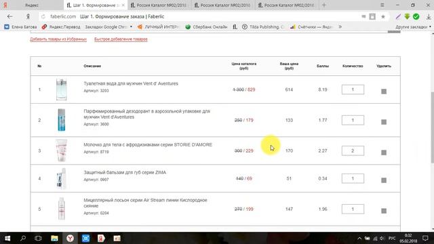Edit quantity field for молочко STORIE D'AMORE
Viewport: 434px width, 244px height.
(x=353, y=150)
